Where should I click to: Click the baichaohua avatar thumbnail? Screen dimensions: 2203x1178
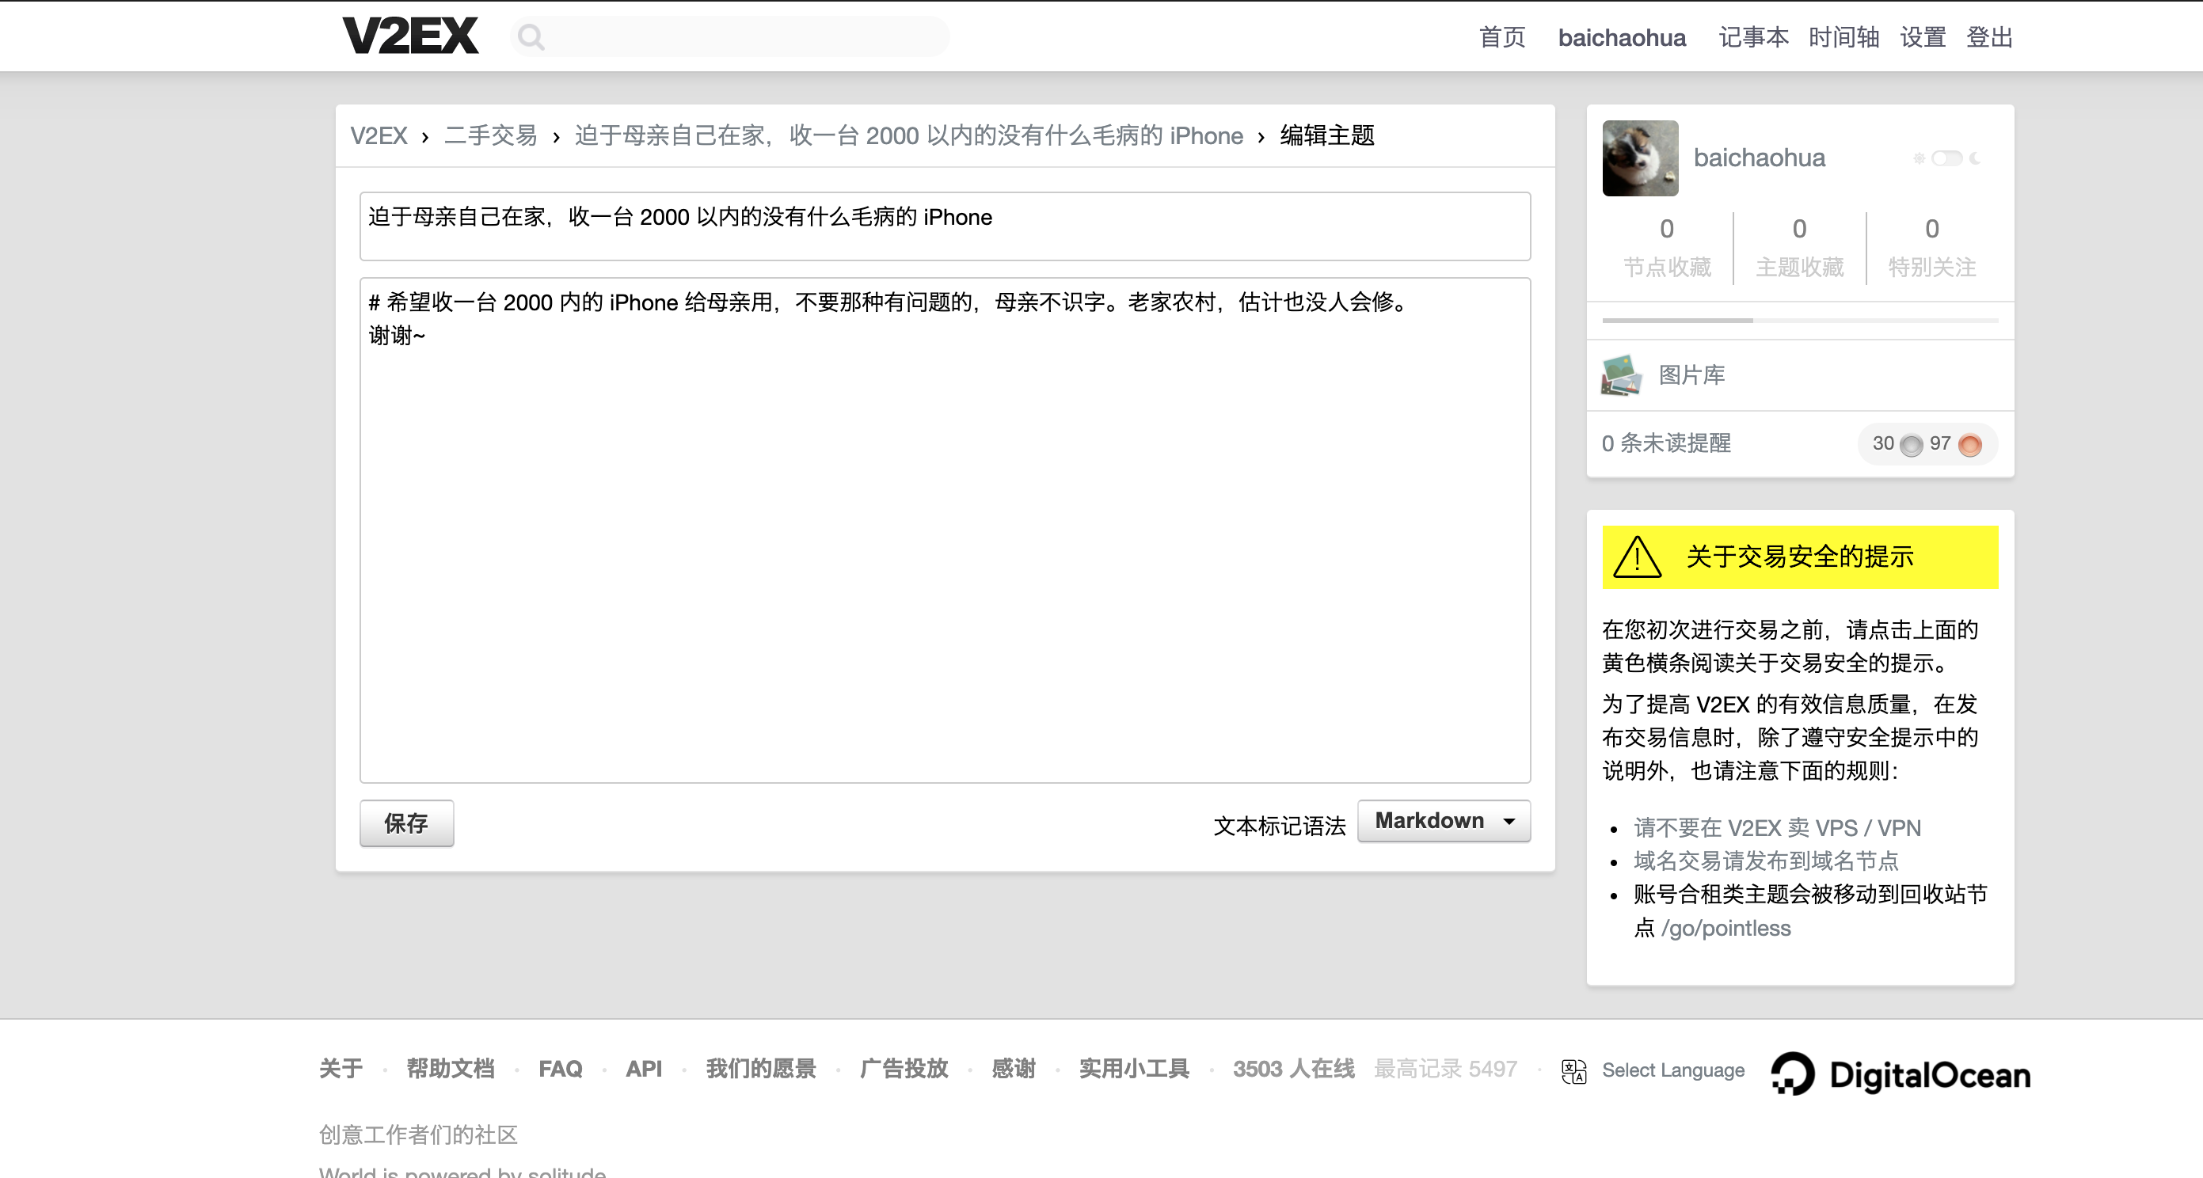point(1639,158)
